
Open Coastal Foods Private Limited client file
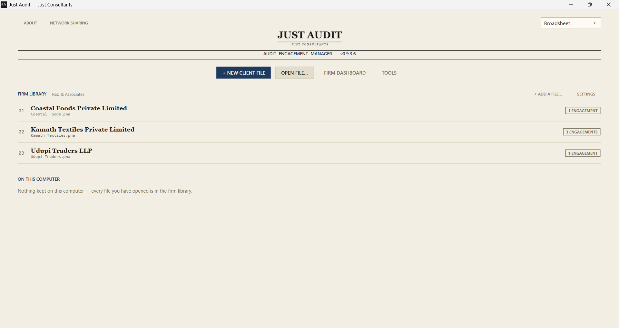coord(309,111)
